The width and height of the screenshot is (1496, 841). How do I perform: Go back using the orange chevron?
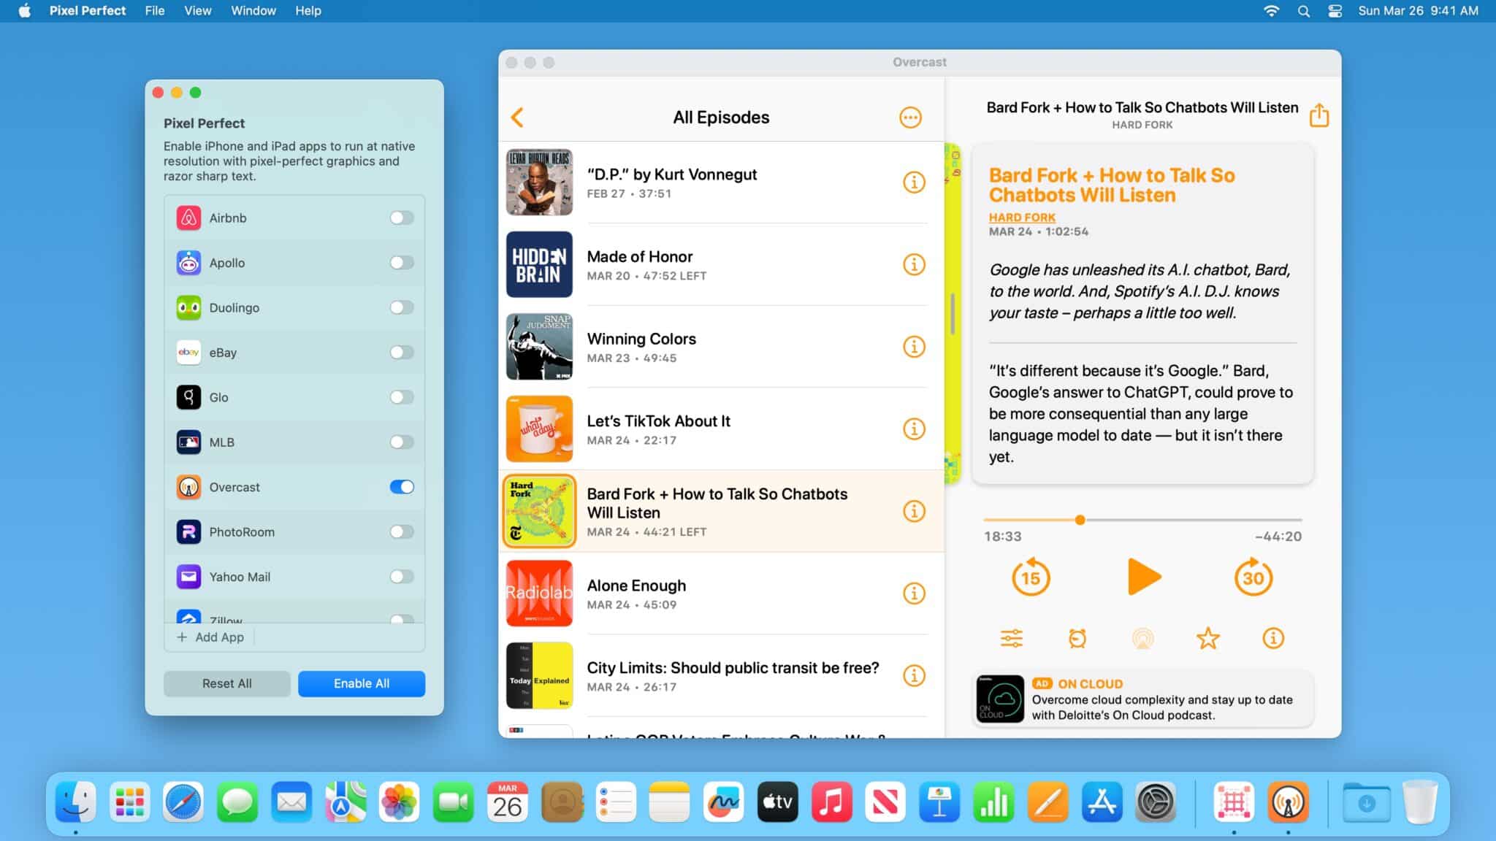pyautogui.click(x=517, y=118)
